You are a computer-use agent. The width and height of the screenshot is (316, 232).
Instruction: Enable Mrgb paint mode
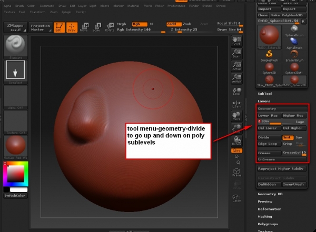coord(122,24)
